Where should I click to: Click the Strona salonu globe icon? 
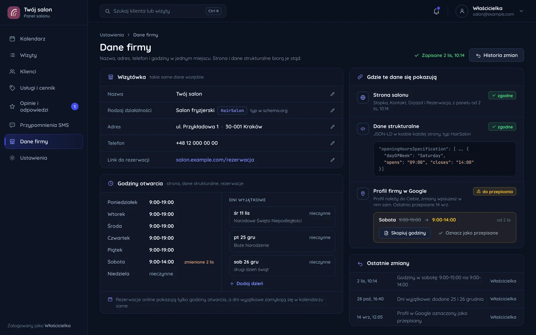tap(363, 97)
